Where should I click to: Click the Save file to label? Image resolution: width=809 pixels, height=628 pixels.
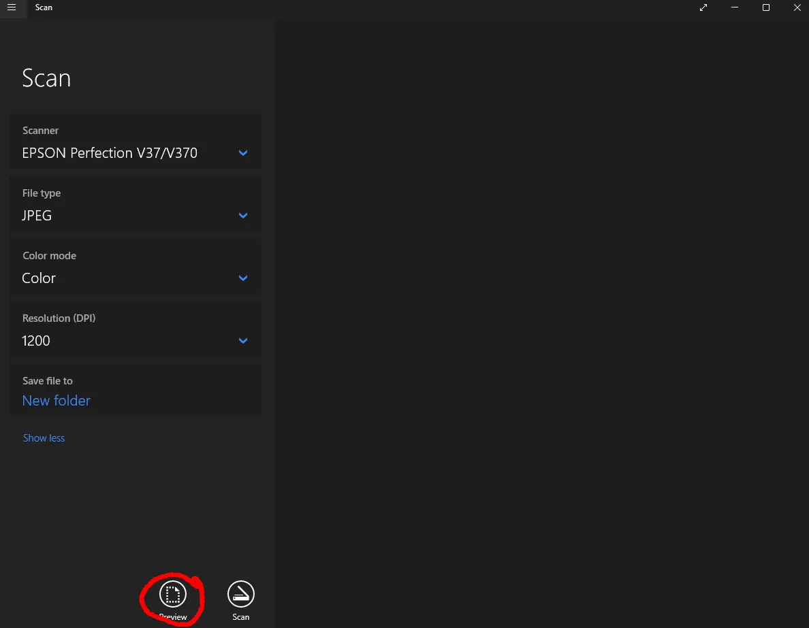[x=48, y=381]
